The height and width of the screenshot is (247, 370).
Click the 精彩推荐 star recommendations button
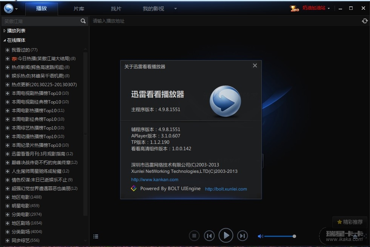350,222
